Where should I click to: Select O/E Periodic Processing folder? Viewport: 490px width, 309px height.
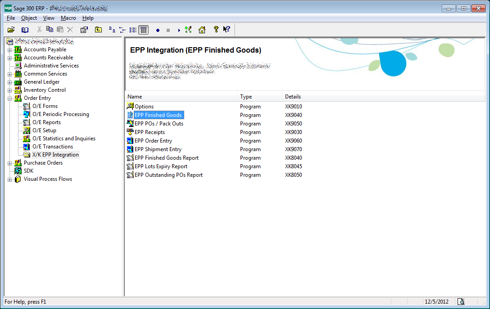coord(61,114)
